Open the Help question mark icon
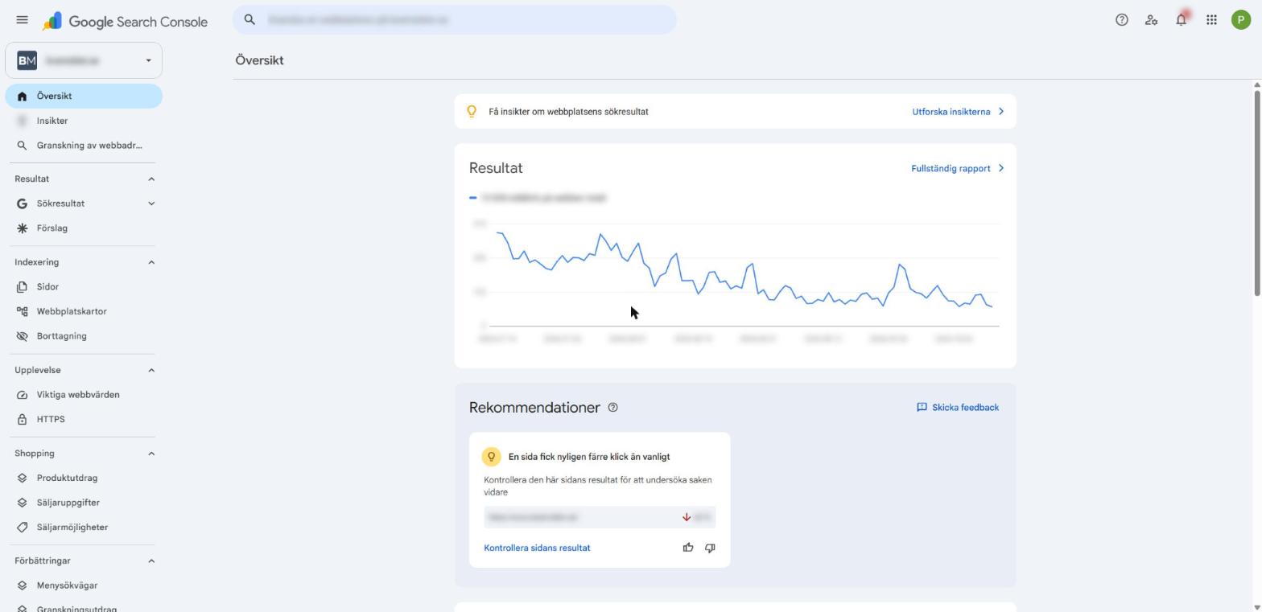 pos(1121,20)
